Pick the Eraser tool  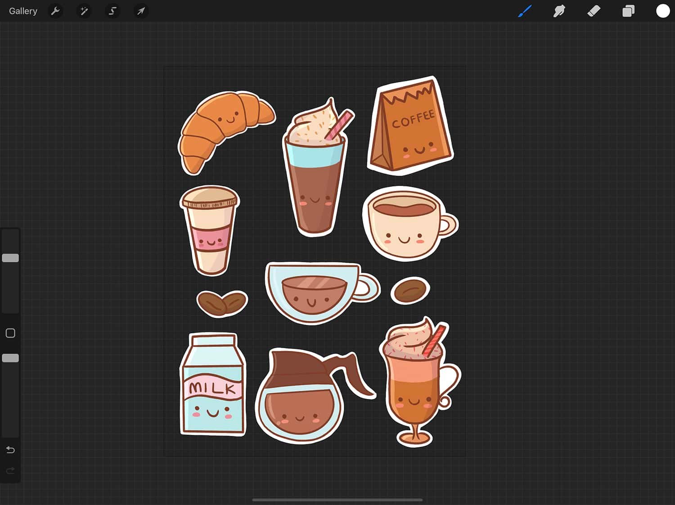pyautogui.click(x=594, y=11)
